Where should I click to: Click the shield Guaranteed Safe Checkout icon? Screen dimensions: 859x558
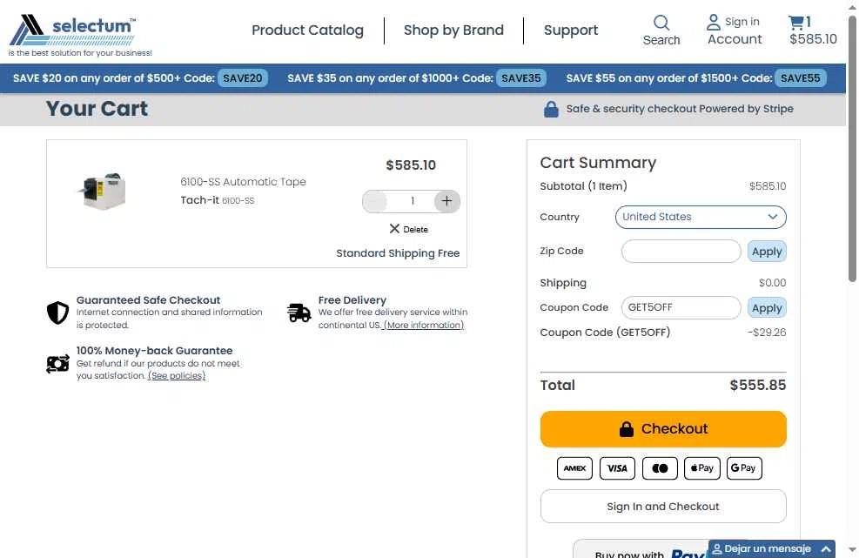(x=57, y=313)
